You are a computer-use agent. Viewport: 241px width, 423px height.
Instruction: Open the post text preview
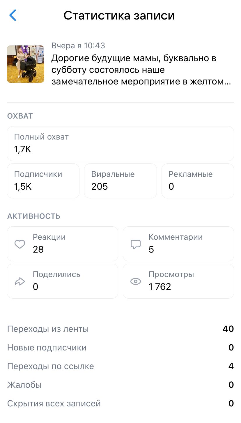click(141, 70)
